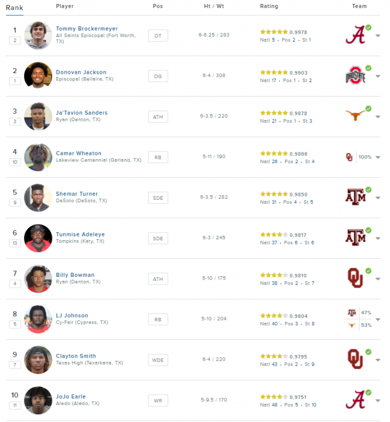
Task: Click Oklahoma logo for Billy Bowman
Action: (355, 279)
